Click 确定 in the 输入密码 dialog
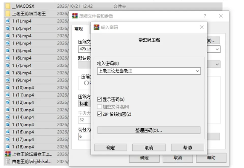Screen dimensions: 244x168 point(111,147)
